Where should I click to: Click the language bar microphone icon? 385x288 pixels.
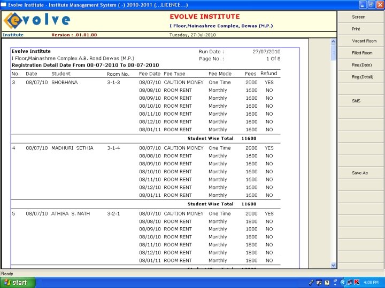(311, 283)
